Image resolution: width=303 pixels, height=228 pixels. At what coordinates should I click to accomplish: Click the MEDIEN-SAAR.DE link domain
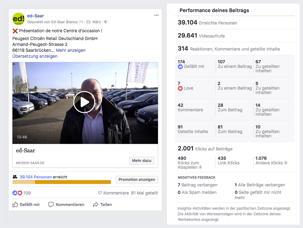pyautogui.click(x=30, y=163)
